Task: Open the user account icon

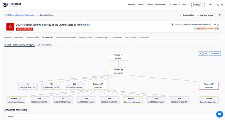Action: [x=218, y=5]
